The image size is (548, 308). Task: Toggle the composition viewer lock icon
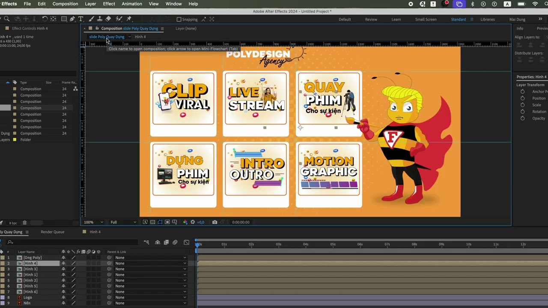click(97, 28)
